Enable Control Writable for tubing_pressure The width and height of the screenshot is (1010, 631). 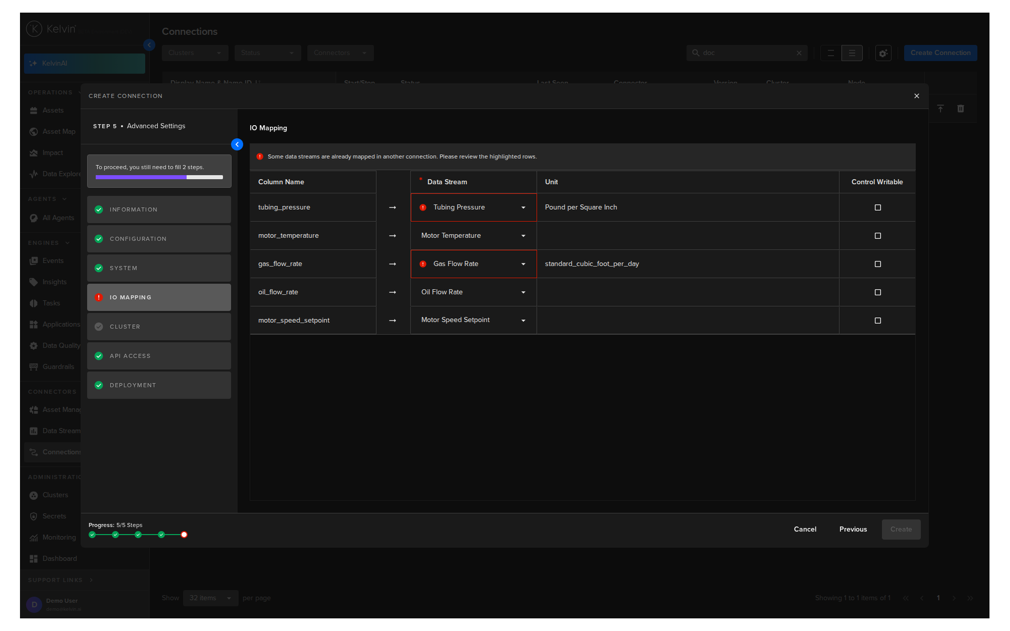point(877,208)
